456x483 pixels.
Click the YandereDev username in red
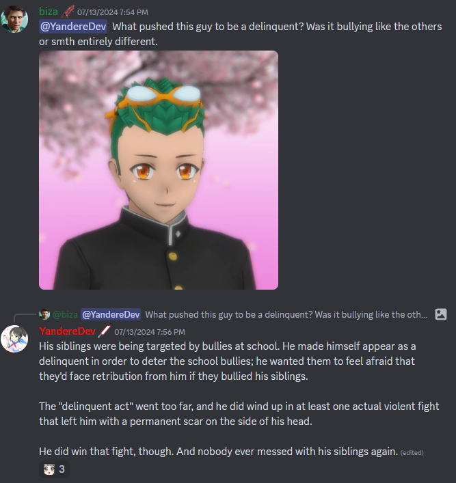click(x=67, y=331)
